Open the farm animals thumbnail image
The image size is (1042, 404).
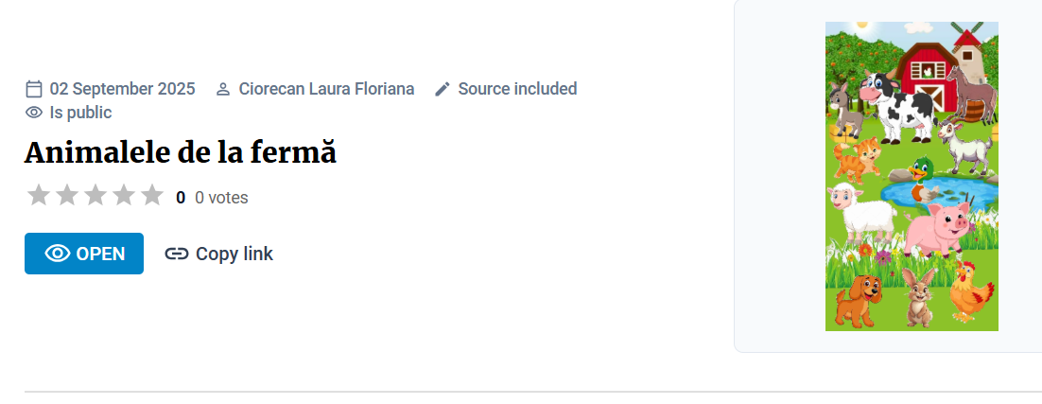912,176
